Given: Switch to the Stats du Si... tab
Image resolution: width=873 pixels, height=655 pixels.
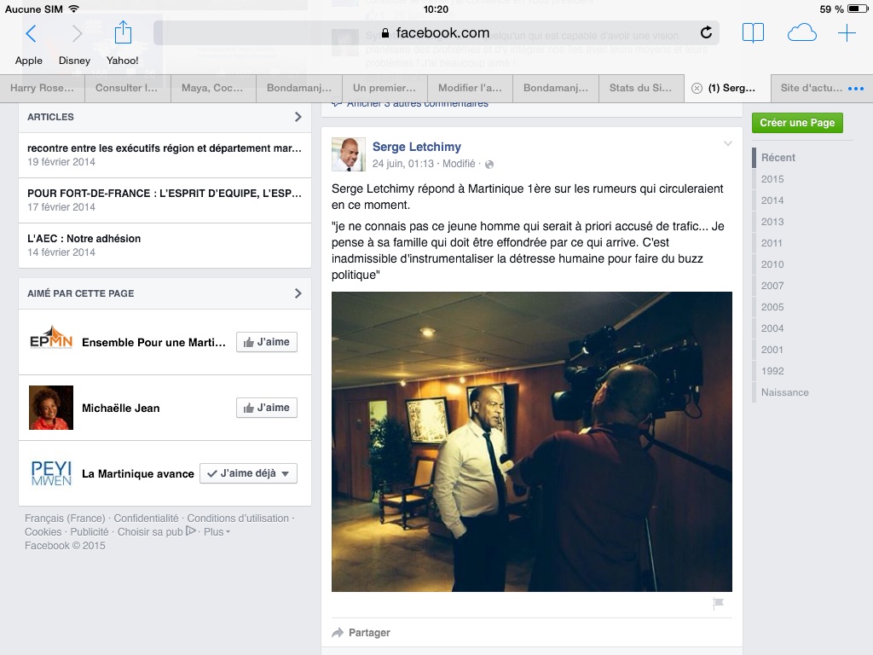Looking at the screenshot, I should click(x=641, y=88).
